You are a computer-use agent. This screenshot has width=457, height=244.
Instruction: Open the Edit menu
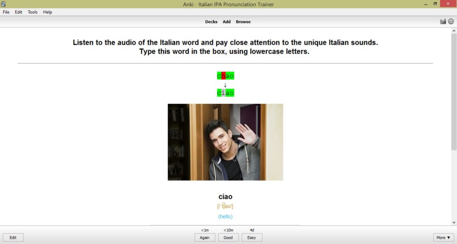18,12
